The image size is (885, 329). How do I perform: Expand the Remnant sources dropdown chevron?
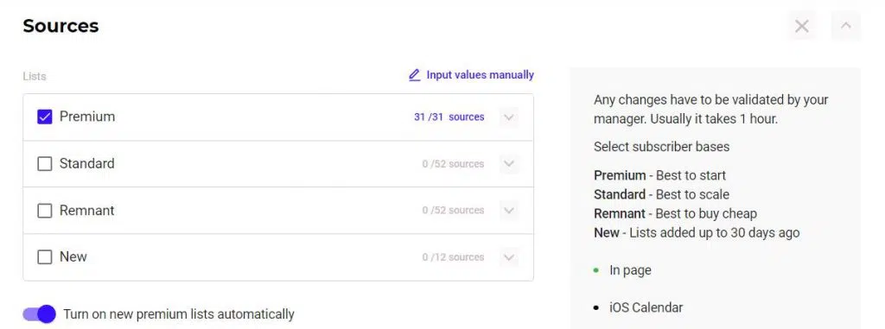tap(508, 211)
